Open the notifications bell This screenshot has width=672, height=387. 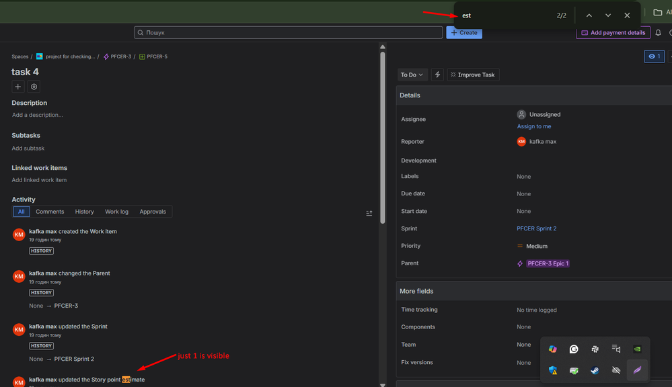[659, 32]
